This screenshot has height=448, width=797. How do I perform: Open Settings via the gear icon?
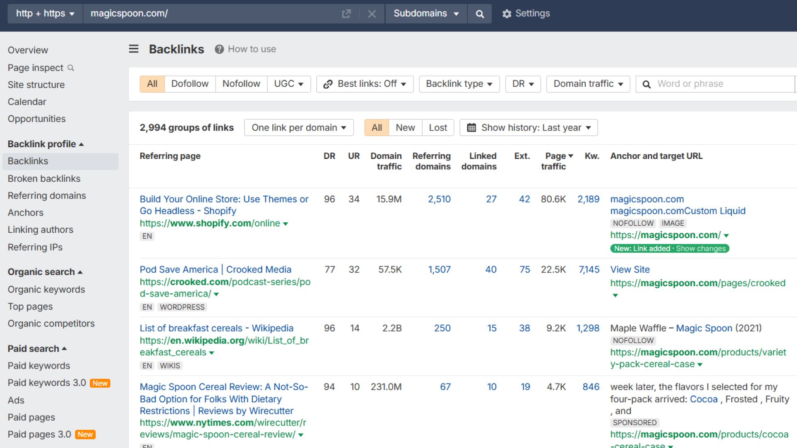click(x=506, y=14)
